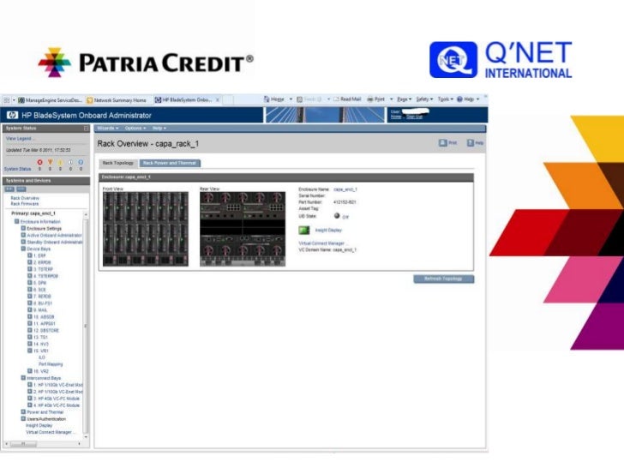Click the enclosure Rear View image
The height and width of the screenshot is (468, 624).
pyautogui.click(x=243, y=229)
